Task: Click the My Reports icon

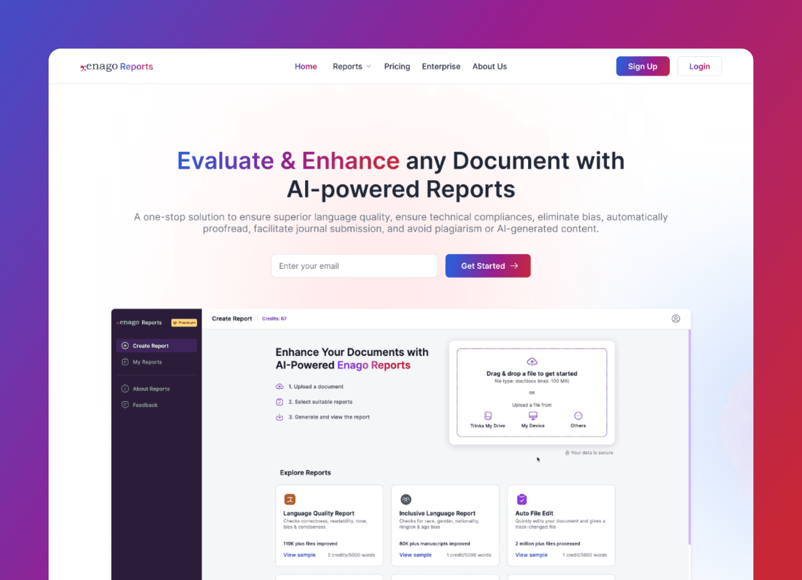Action: click(x=125, y=362)
